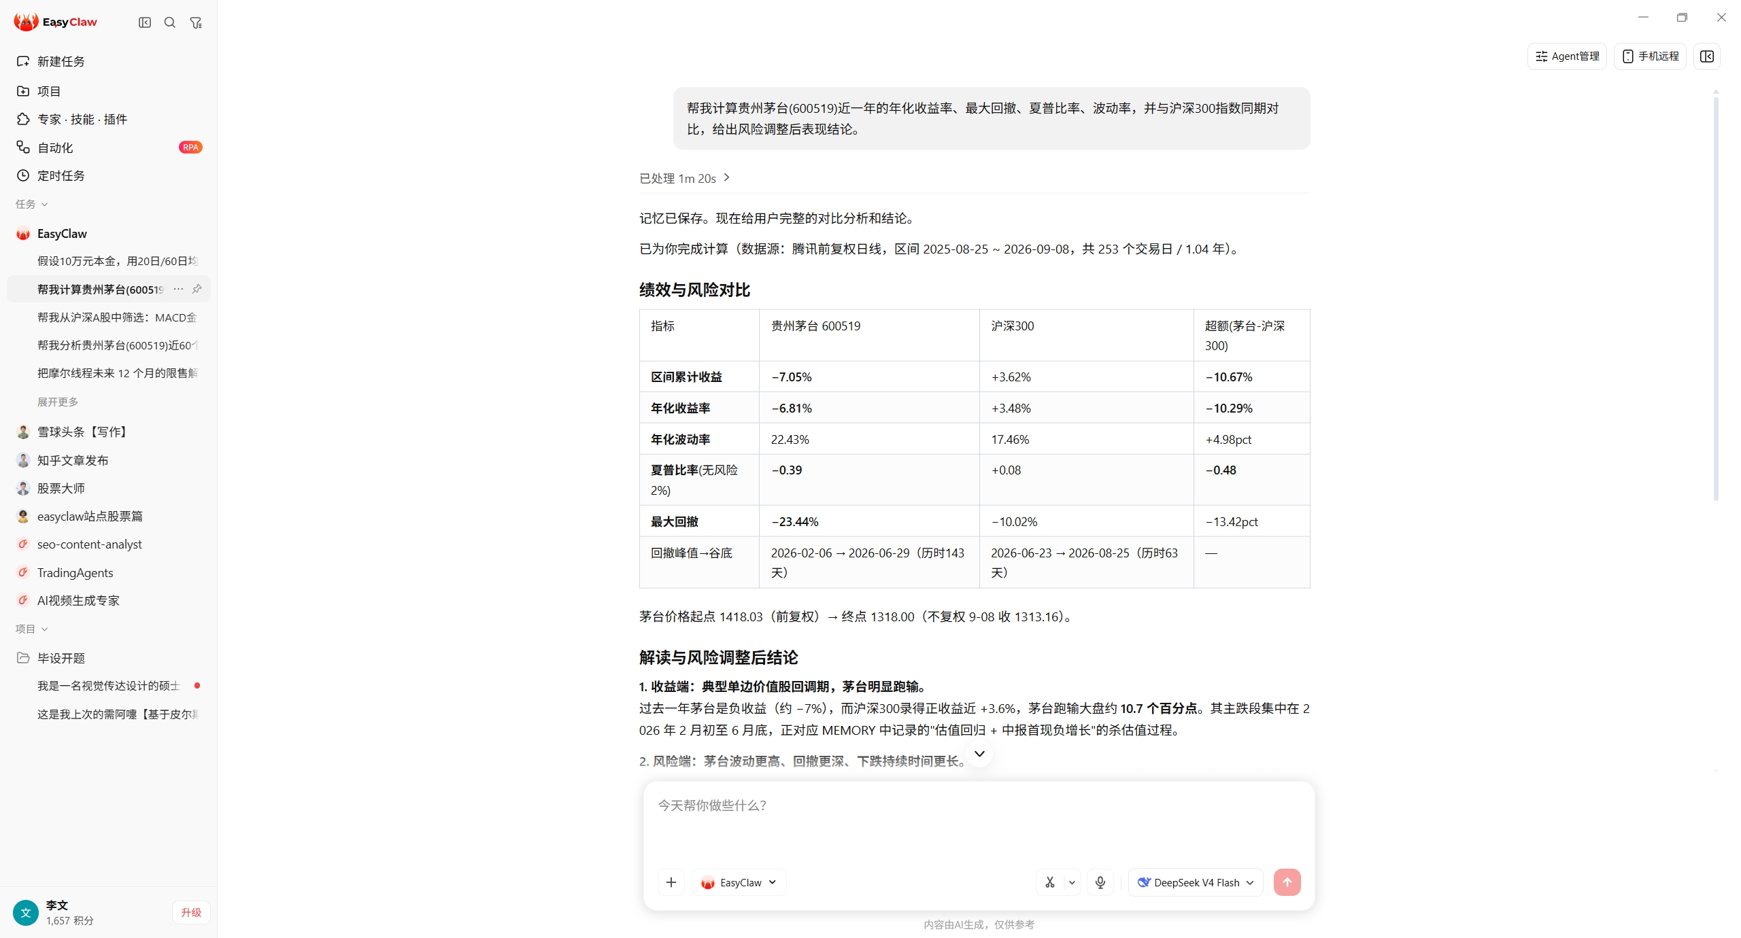Open the 项目 menu item

pos(109,91)
